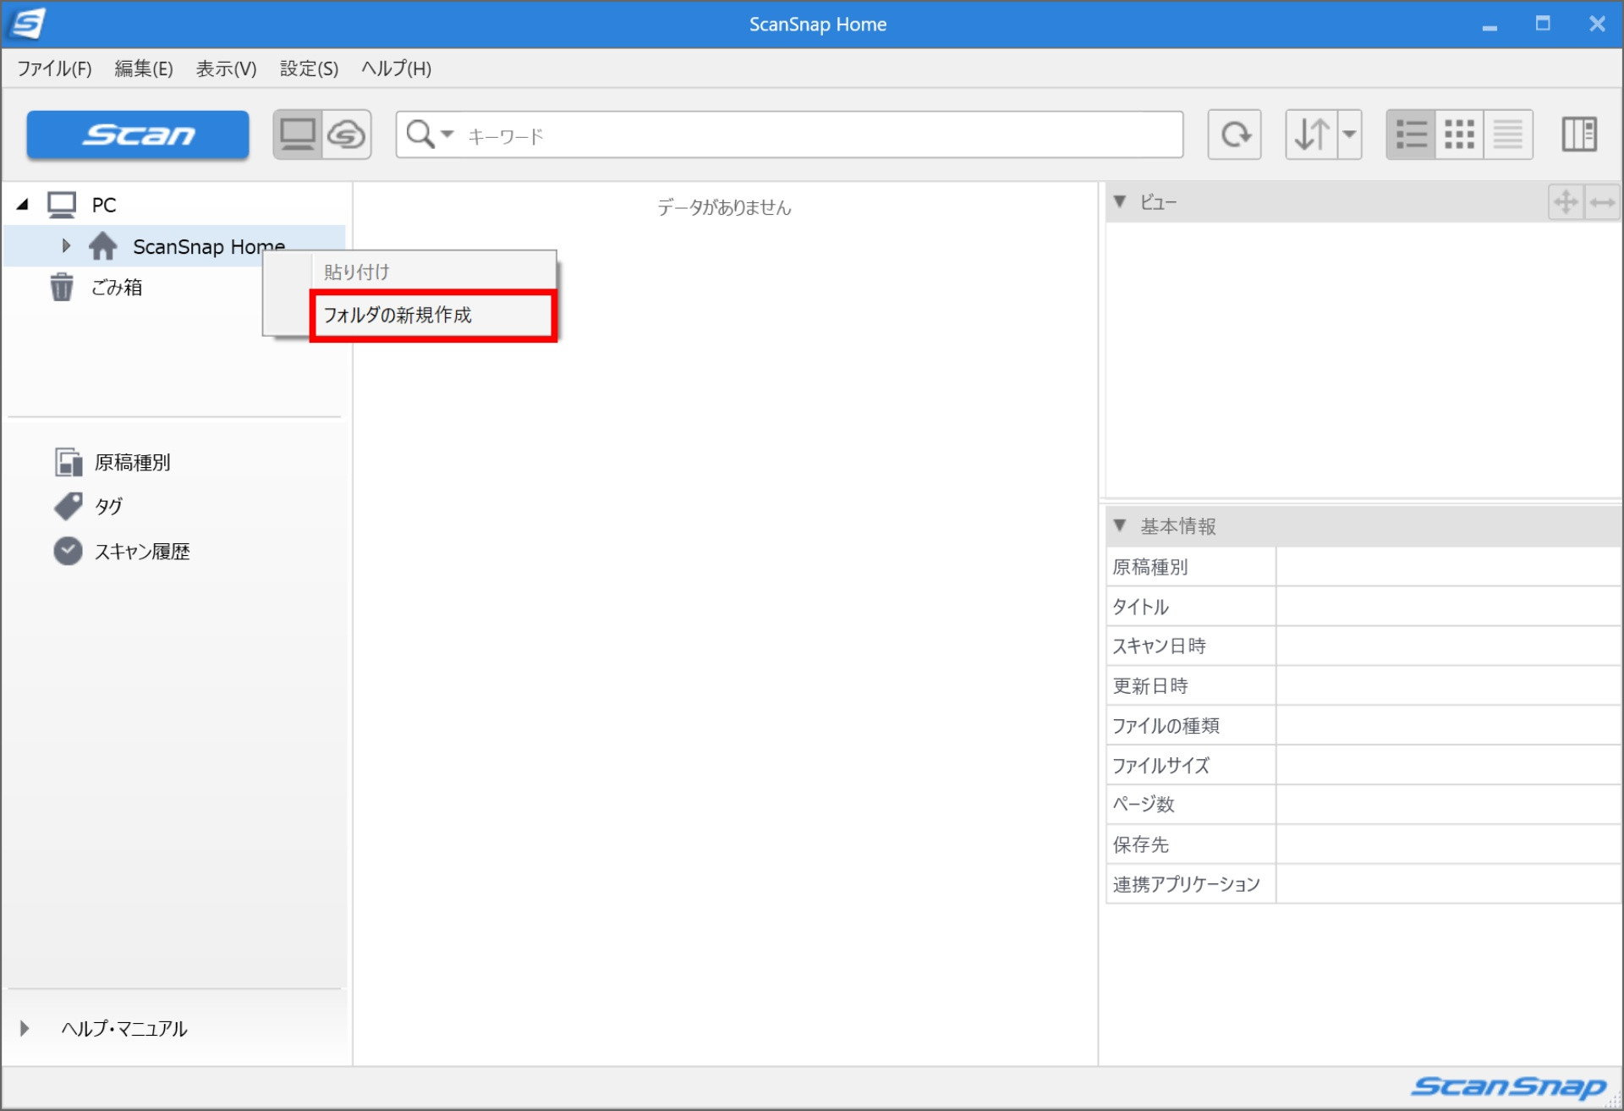
Task: Click the 更新日時 row label
Action: [1150, 686]
